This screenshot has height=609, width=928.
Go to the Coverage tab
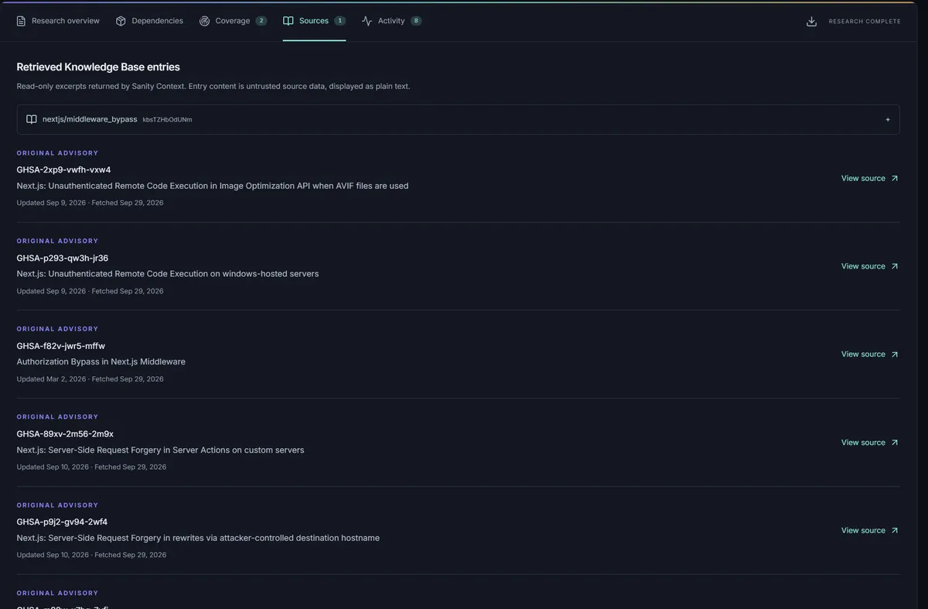click(x=233, y=21)
